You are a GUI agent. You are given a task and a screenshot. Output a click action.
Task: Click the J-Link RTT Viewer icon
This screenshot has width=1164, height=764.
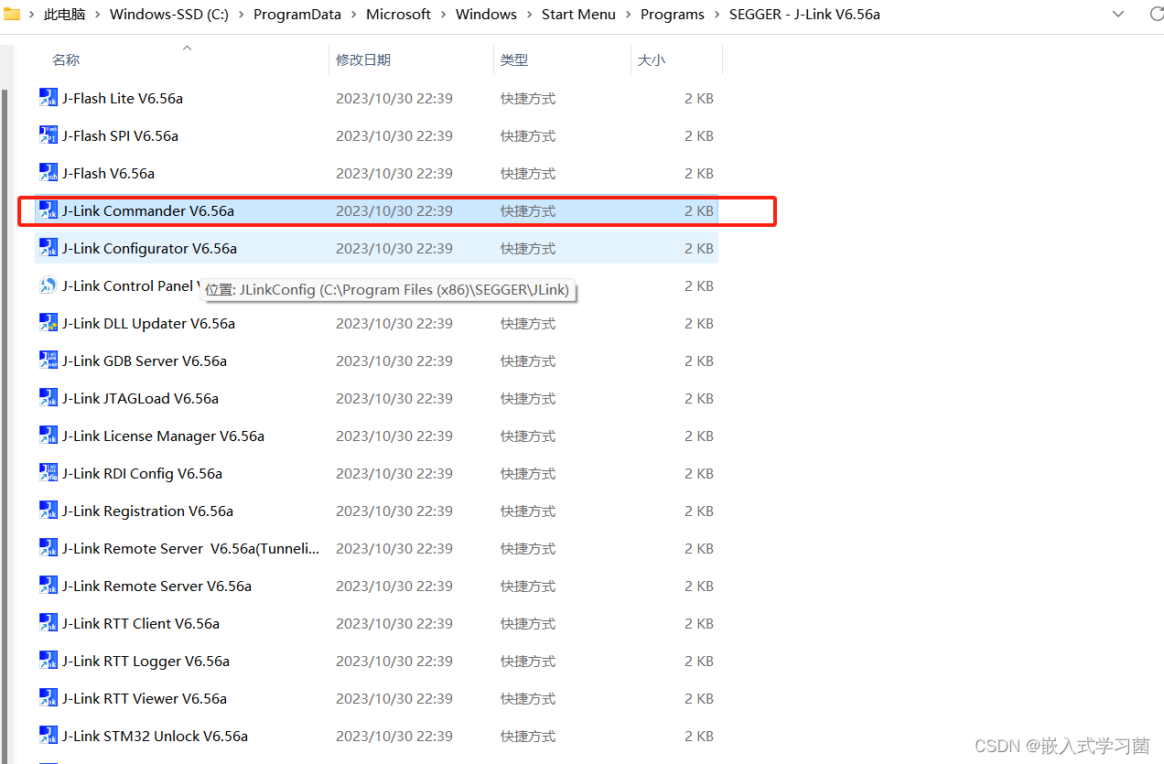coord(48,698)
